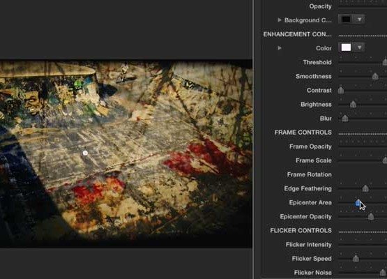Click the Epicenter Area slider handle
The height and width of the screenshot is (279, 387).
[358, 203]
